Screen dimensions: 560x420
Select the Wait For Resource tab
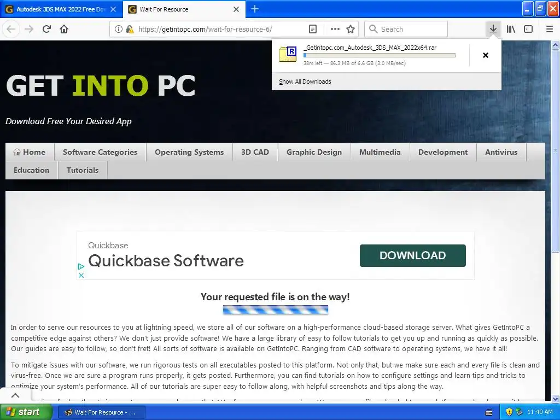pos(184,9)
